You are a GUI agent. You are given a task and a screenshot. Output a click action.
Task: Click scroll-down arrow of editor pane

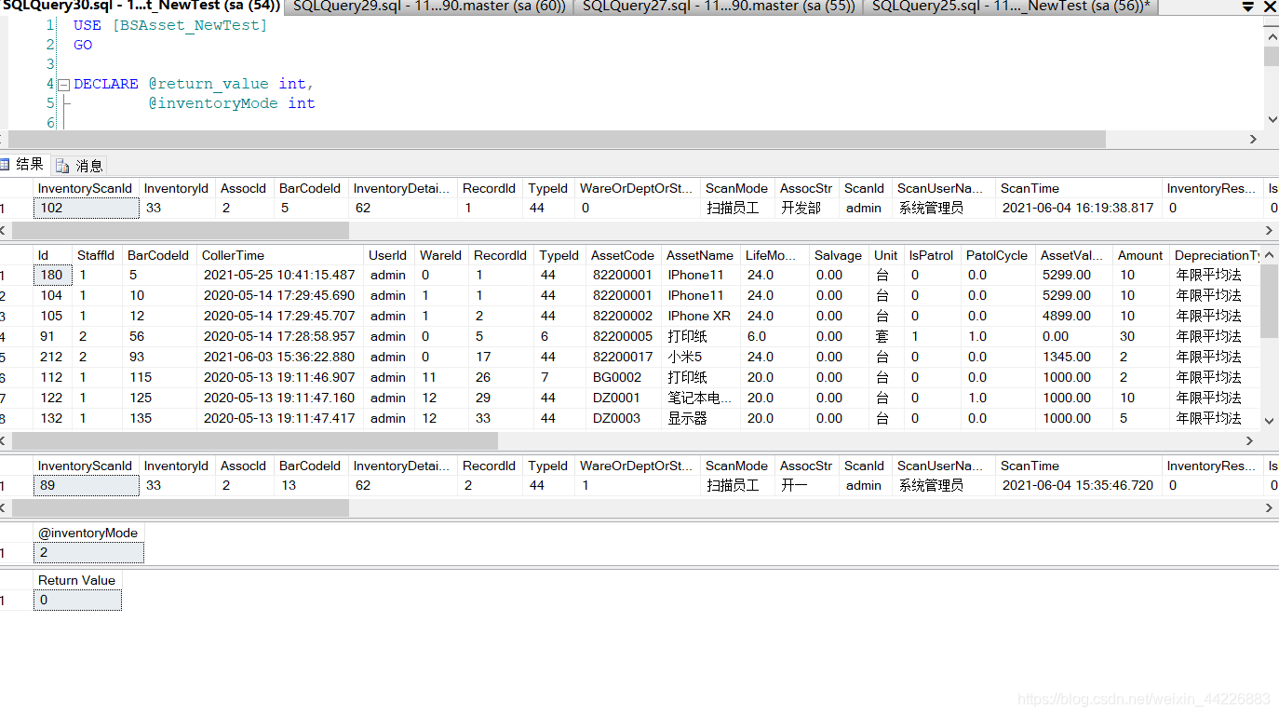click(1272, 120)
